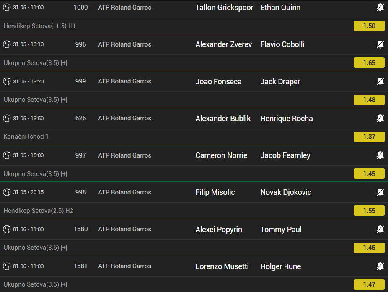Toggle notification bell for Fonseca vs Draper
This screenshot has height=292, width=388.
[380, 81]
